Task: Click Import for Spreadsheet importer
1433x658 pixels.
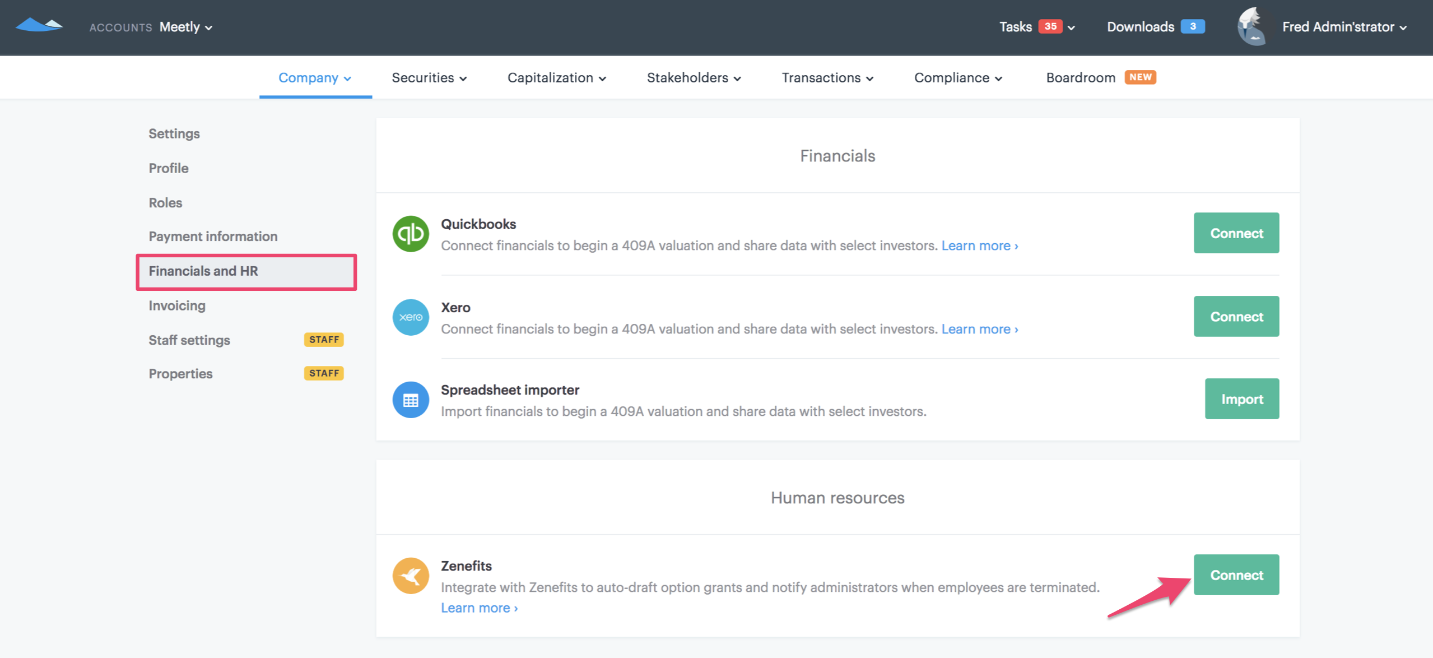Action: [x=1241, y=399]
